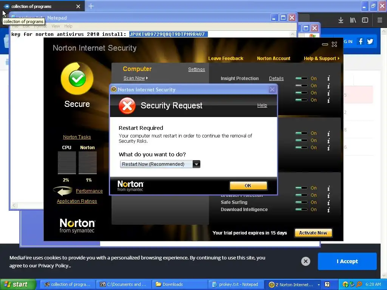Screen dimensions: 387x290
Task: Click the Norton icon in the system tray
Action: pyautogui.click(x=345, y=285)
